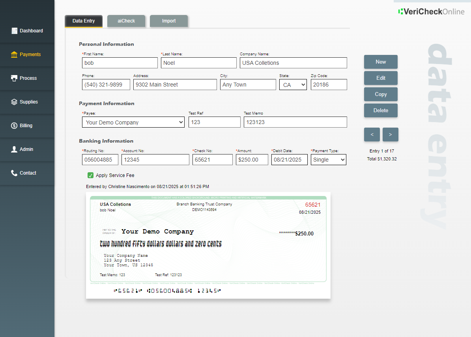Go to next entry with right arrow
Screen dimensions: 471x337
390,134
